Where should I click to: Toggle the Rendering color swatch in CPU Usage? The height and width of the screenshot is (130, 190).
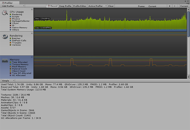click(x=10, y=15)
